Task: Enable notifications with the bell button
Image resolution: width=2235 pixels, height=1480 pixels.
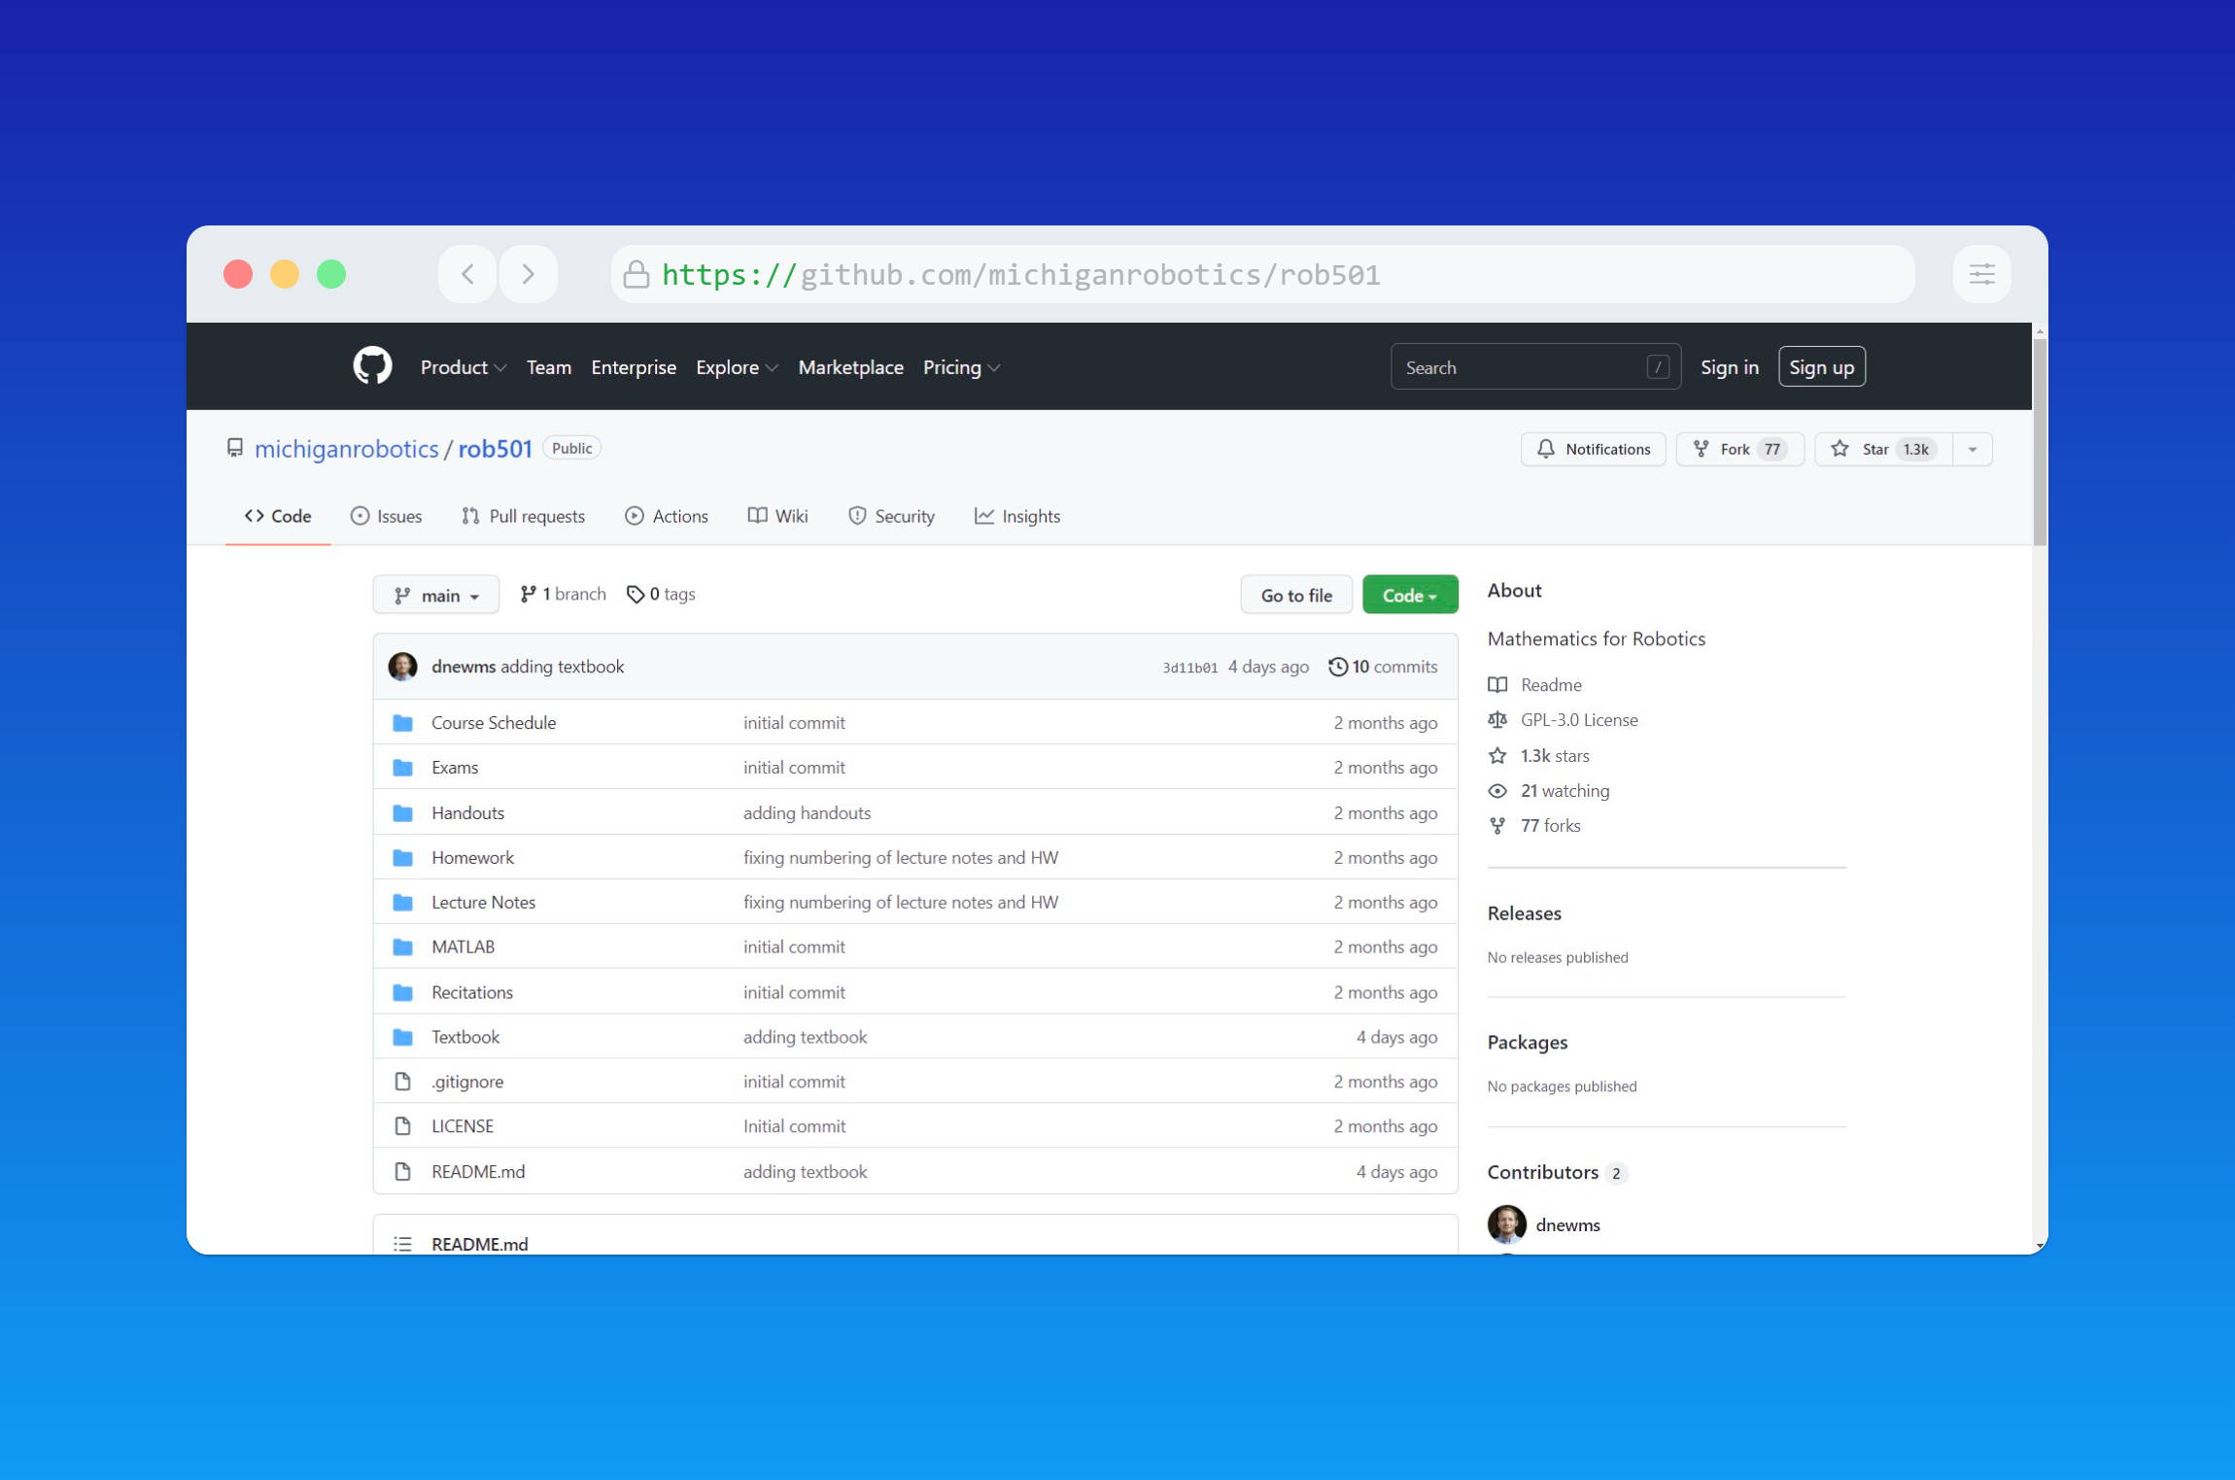Action: (x=1593, y=449)
